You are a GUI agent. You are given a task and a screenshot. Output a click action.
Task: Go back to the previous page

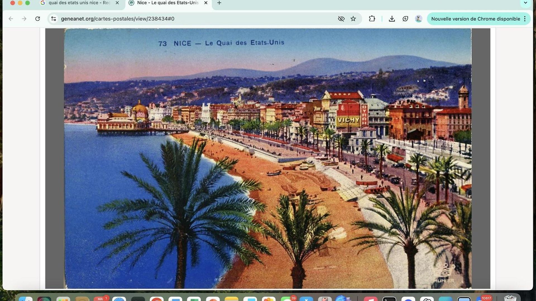(11, 19)
